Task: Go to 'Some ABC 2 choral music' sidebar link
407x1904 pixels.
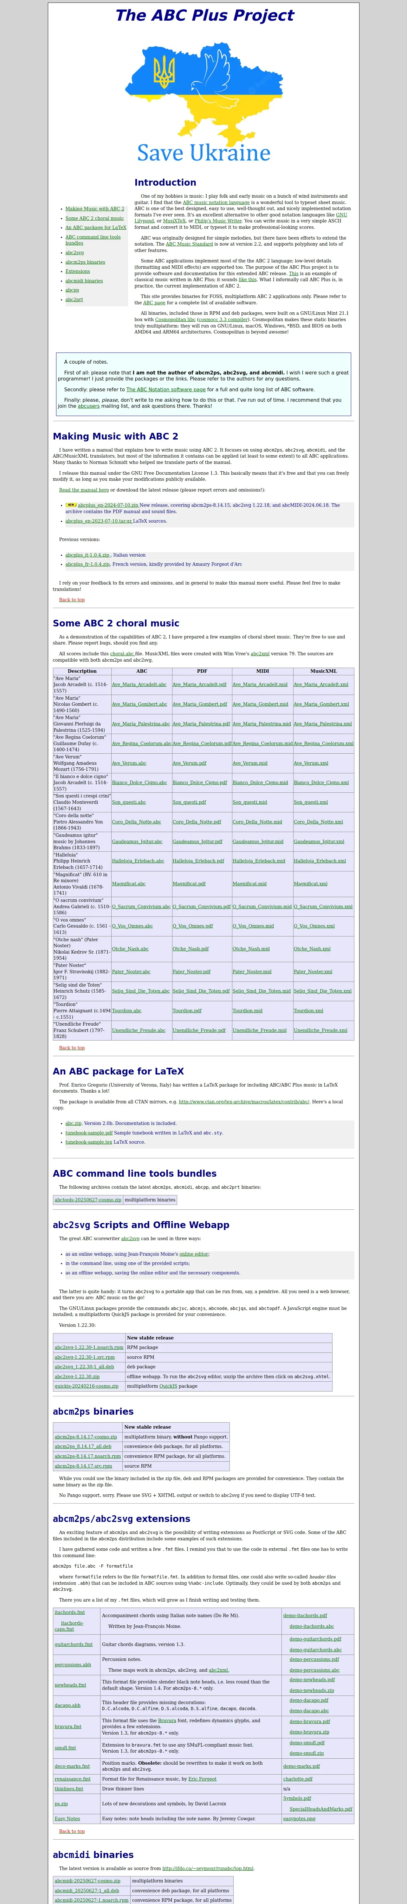Action: click(94, 218)
